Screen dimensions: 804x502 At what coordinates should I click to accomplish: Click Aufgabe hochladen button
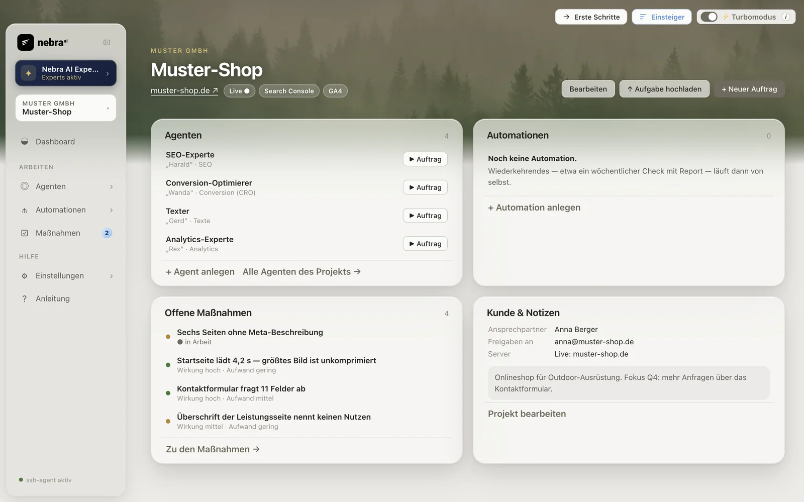(664, 89)
